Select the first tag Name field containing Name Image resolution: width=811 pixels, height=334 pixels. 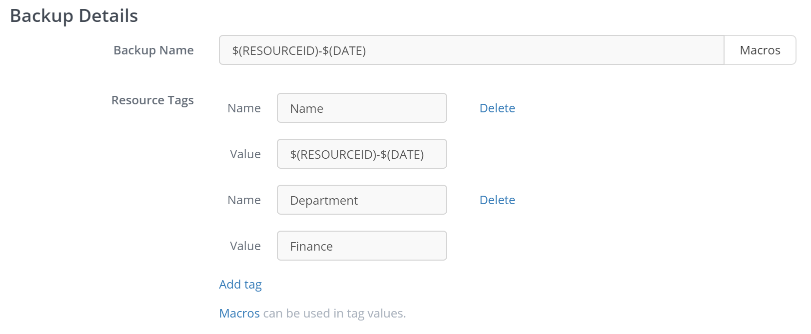click(x=361, y=108)
